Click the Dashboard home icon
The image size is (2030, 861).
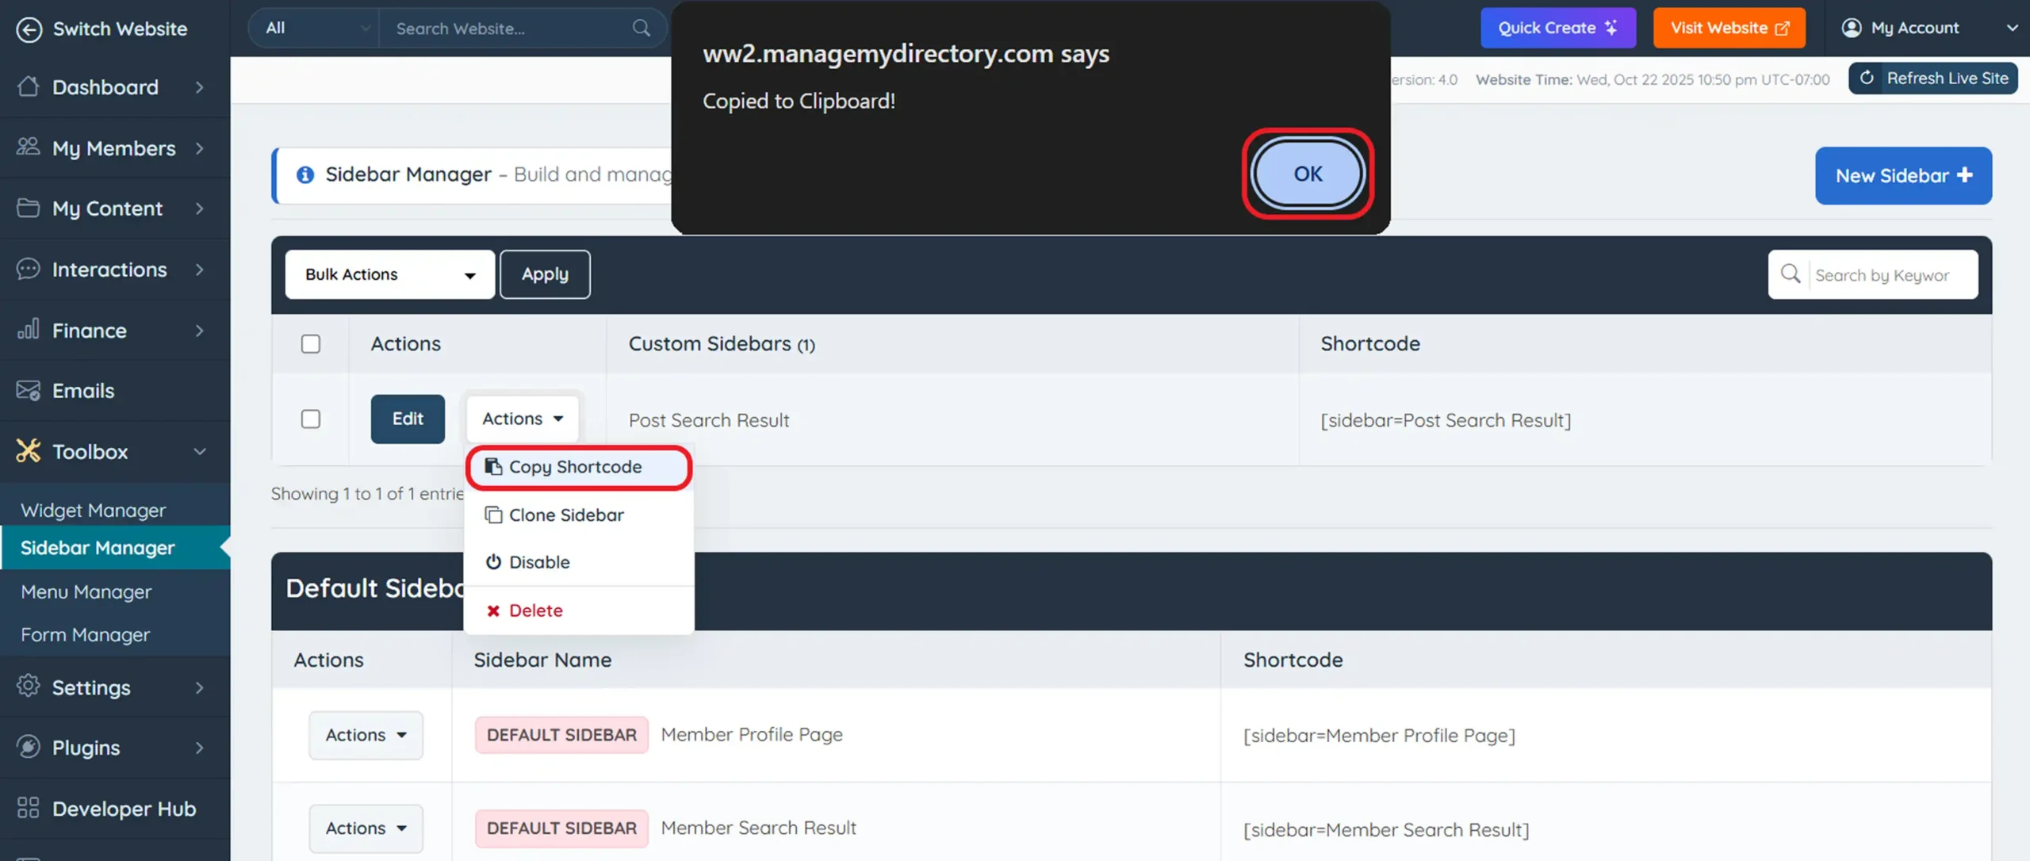pyautogui.click(x=29, y=87)
